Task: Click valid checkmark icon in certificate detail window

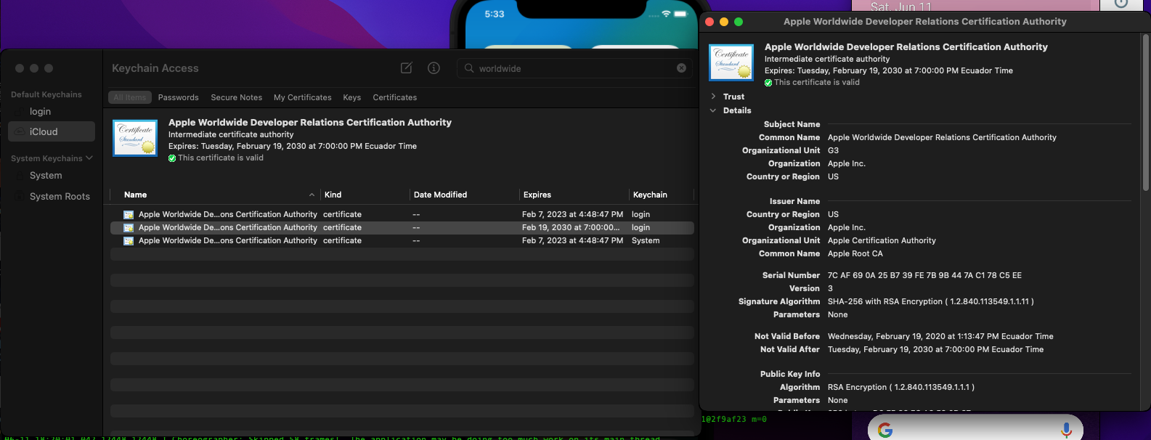Action: pyautogui.click(x=768, y=83)
